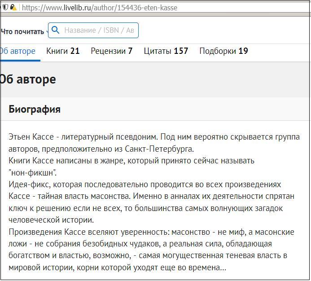Click the Об авторе page heading
Image resolution: width=311 pixels, height=281 pixels.
coord(28,79)
